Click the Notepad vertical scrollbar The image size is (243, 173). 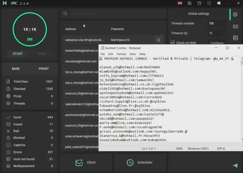click(242, 99)
